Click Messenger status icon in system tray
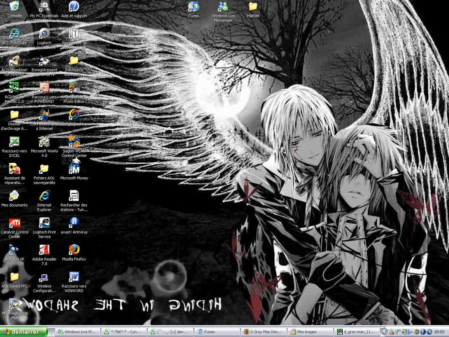The image size is (449, 337). 392,332
